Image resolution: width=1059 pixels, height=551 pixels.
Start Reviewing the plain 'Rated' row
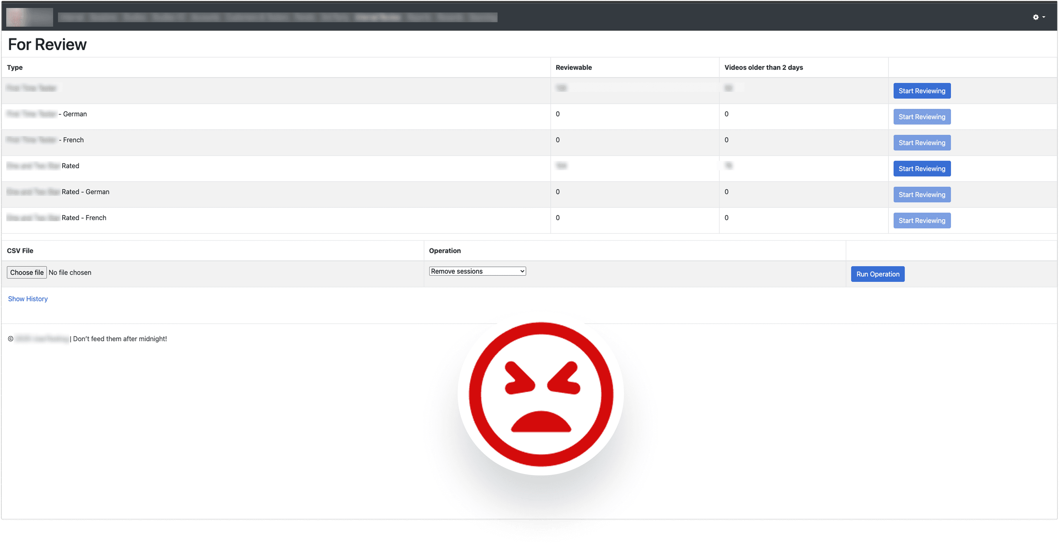(x=922, y=168)
